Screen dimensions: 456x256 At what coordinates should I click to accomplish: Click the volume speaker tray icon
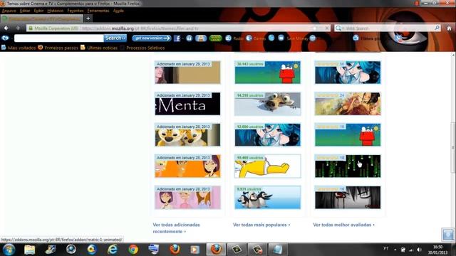[x=419, y=250]
